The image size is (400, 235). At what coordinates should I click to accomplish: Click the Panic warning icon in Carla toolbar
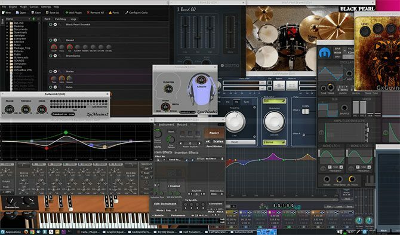click(x=110, y=13)
